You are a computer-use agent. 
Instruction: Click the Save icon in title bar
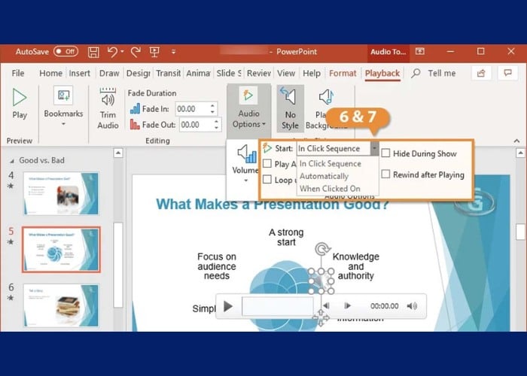pos(93,52)
